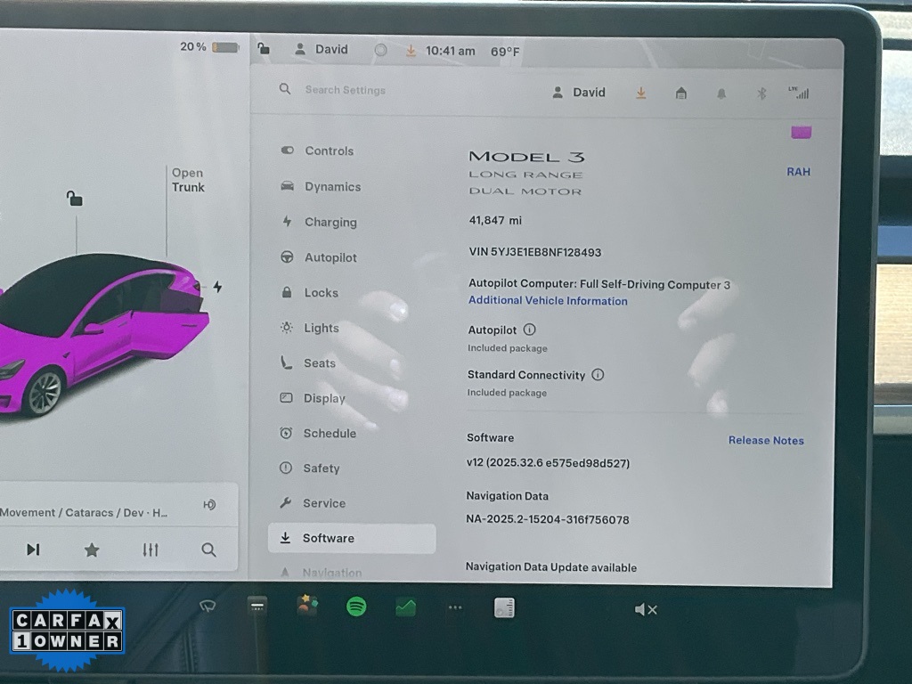This screenshot has height=684, width=912.
Task: Open Spotify from the bottom app dock
Action: 354,607
